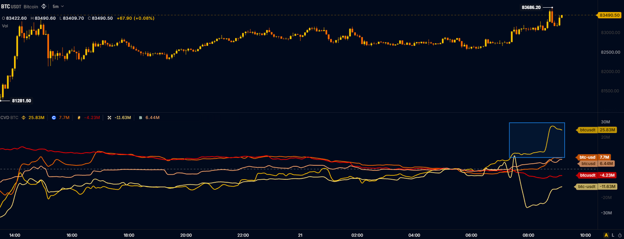Click the OKX CVD icon showing -11.63M
624x239 pixels.
(x=109, y=118)
